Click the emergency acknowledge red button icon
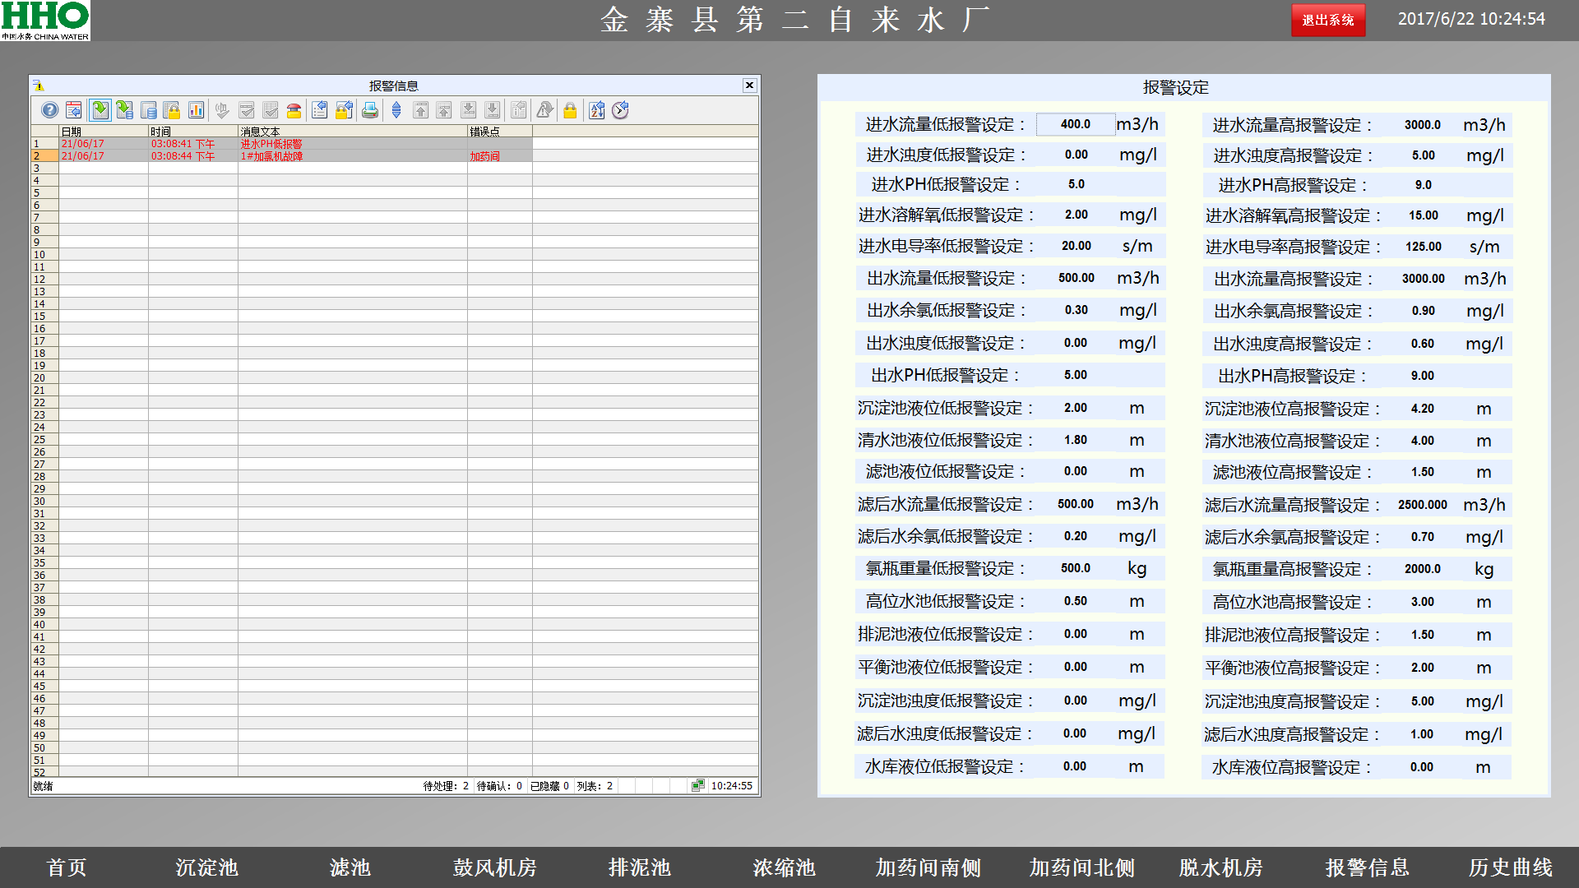1579x888 pixels. pyautogui.click(x=294, y=110)
